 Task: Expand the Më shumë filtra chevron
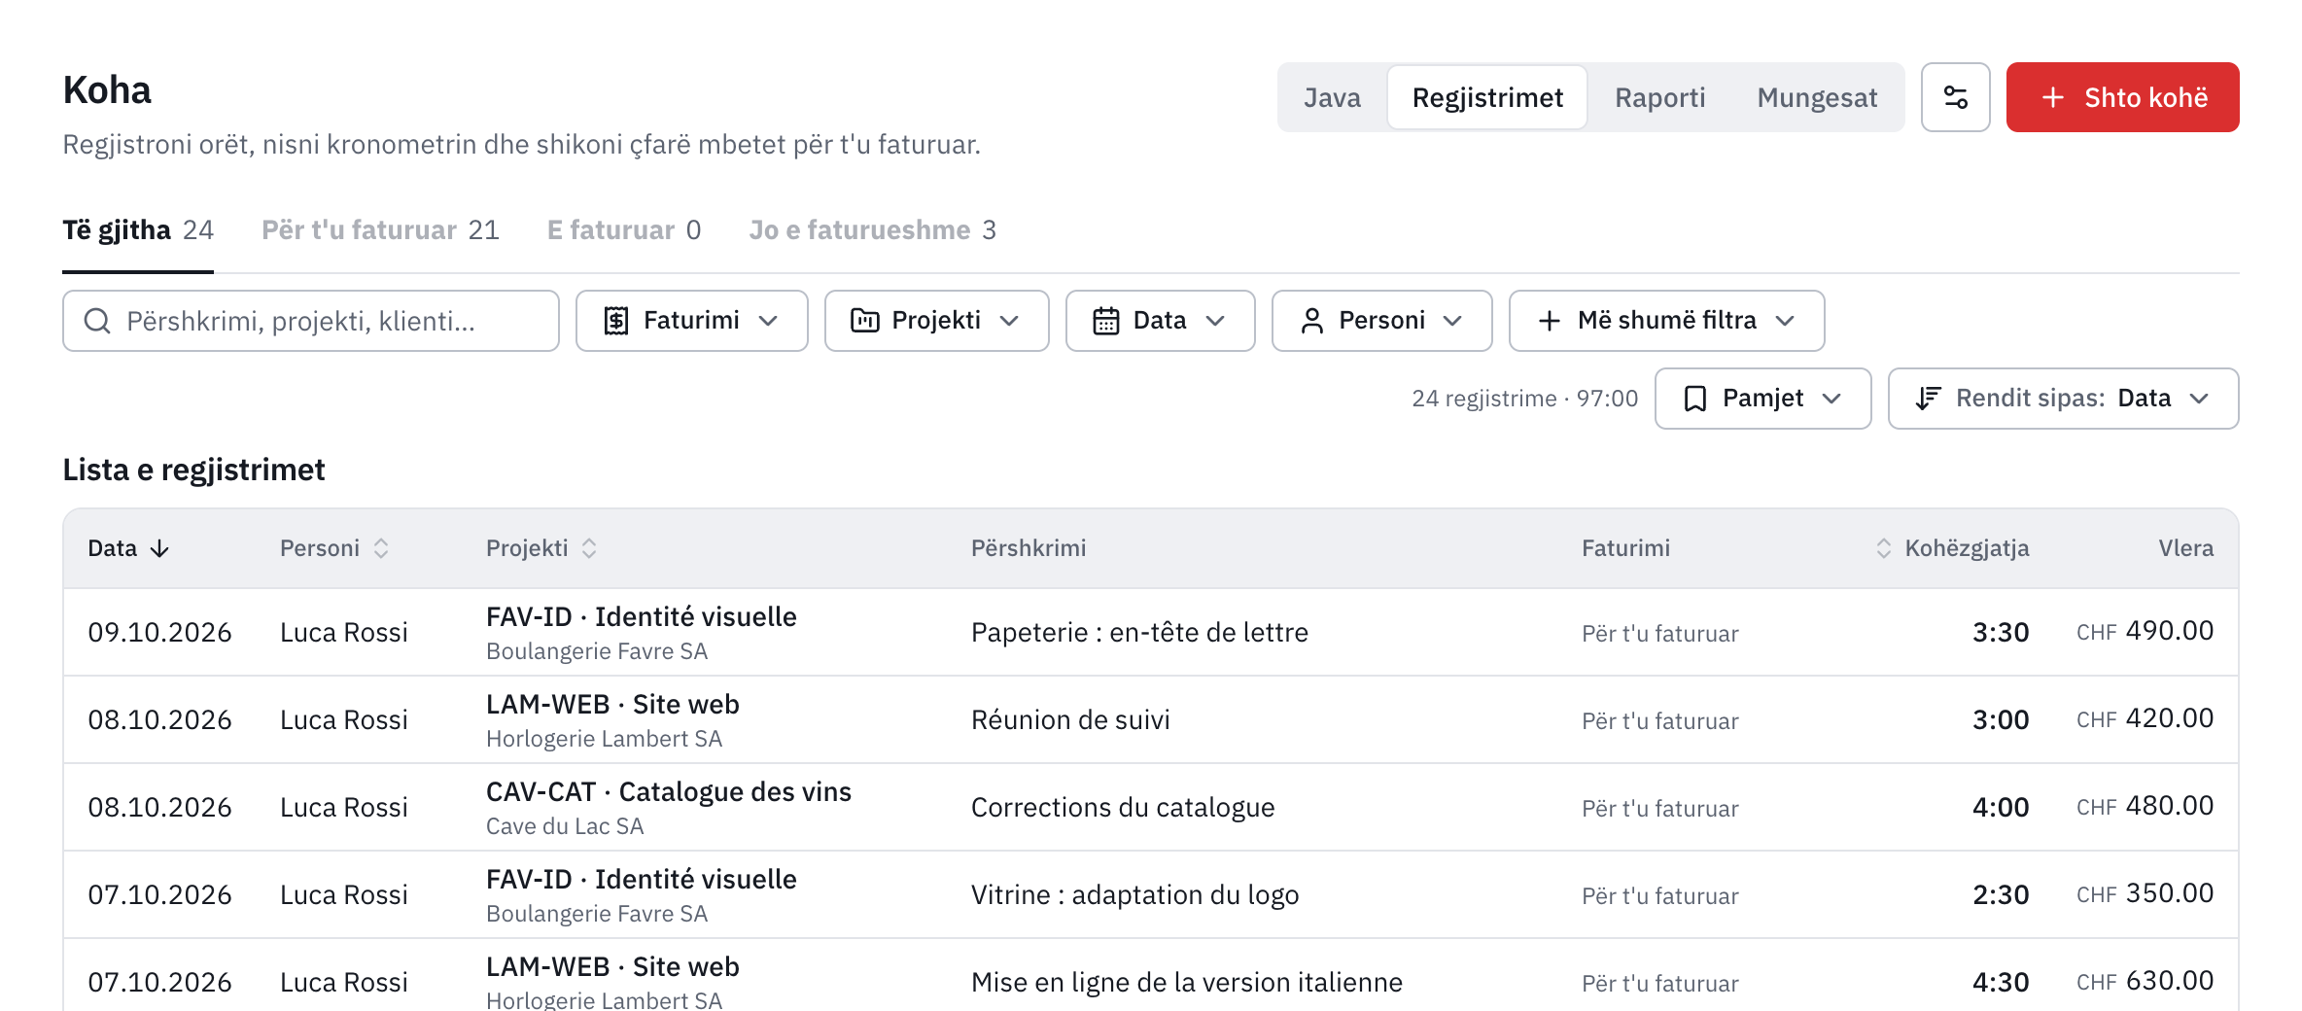tap(1785, 321)
